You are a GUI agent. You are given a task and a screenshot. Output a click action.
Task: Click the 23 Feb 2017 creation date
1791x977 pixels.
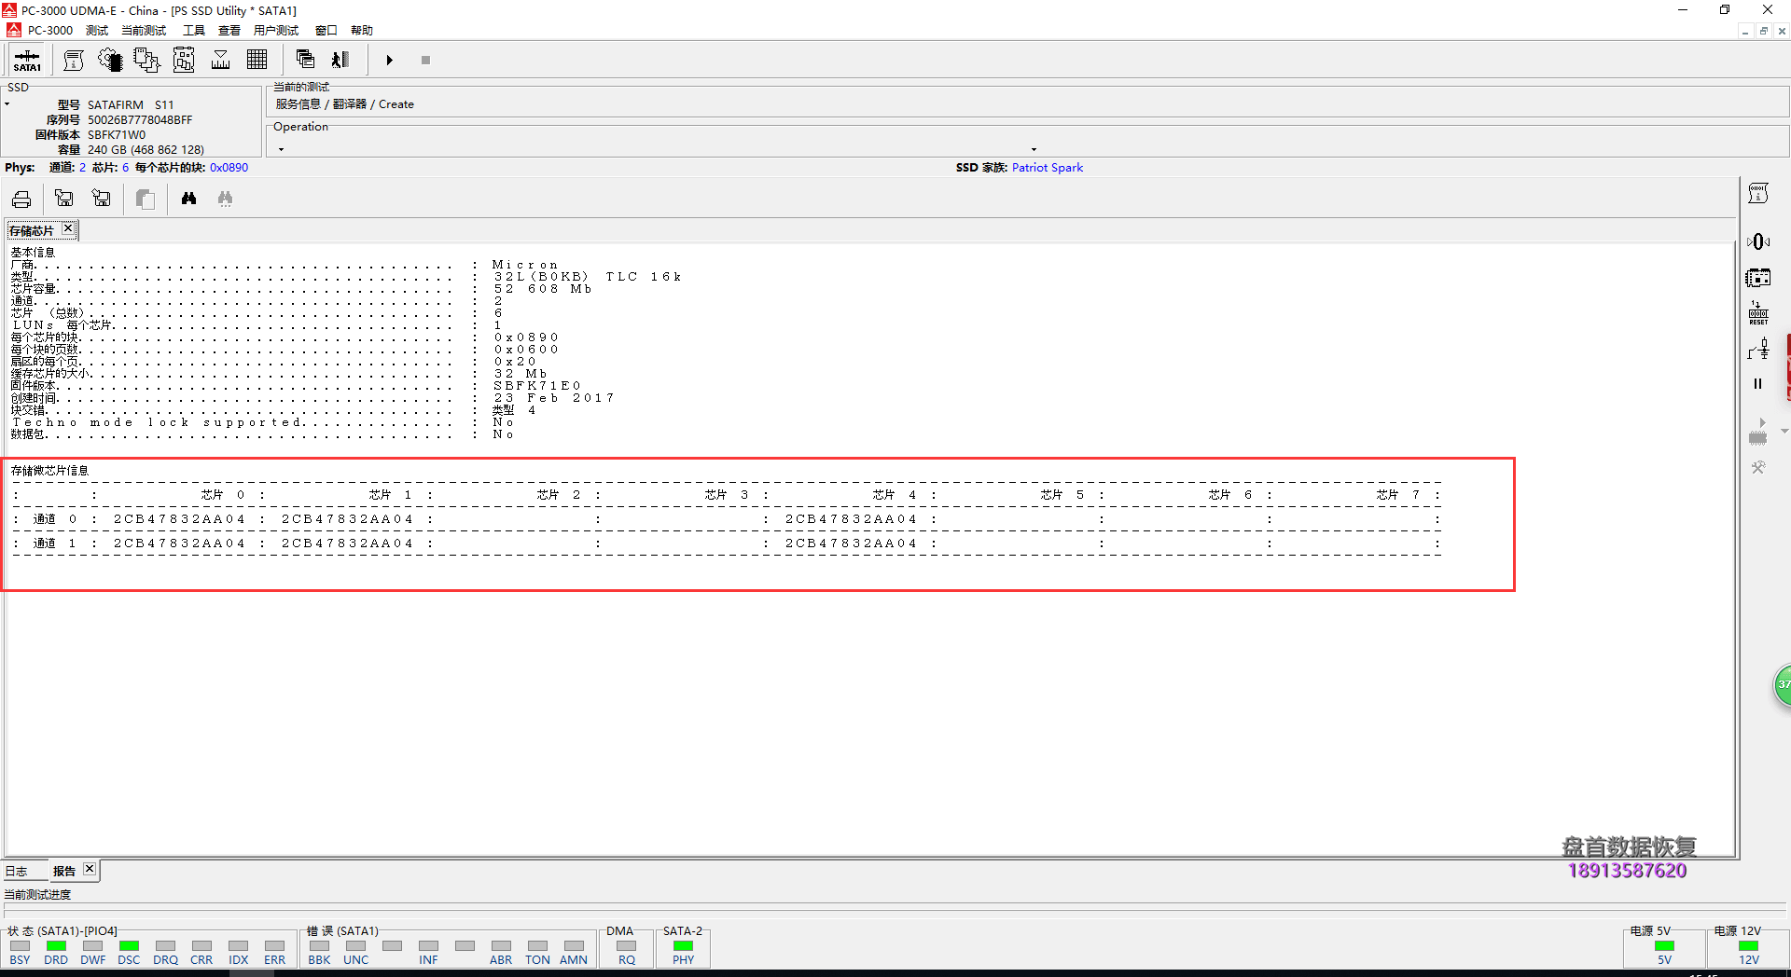(x=554, y=398)
